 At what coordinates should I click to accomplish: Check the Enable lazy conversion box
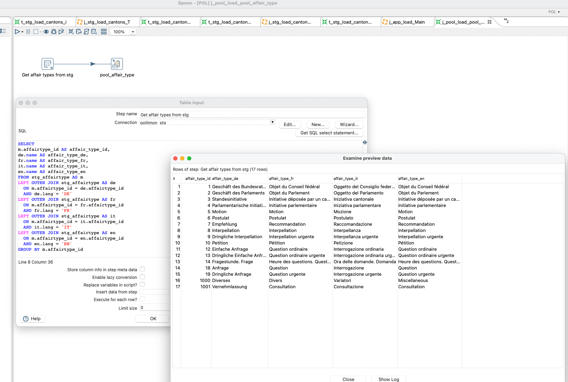pyautogui.click(x=142, y=277)
